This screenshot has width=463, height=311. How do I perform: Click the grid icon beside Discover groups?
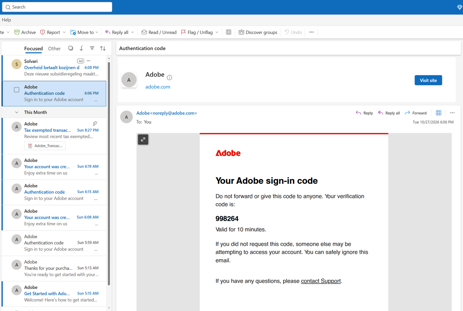[229, 32]
